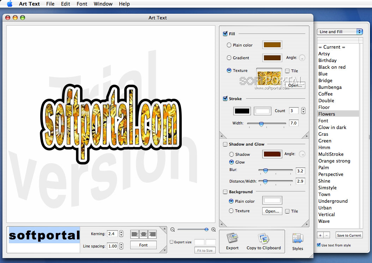Viewport: 372px width, 263px height.
Task: Click the zoom in magnifier icon
Action: (214, 230)
